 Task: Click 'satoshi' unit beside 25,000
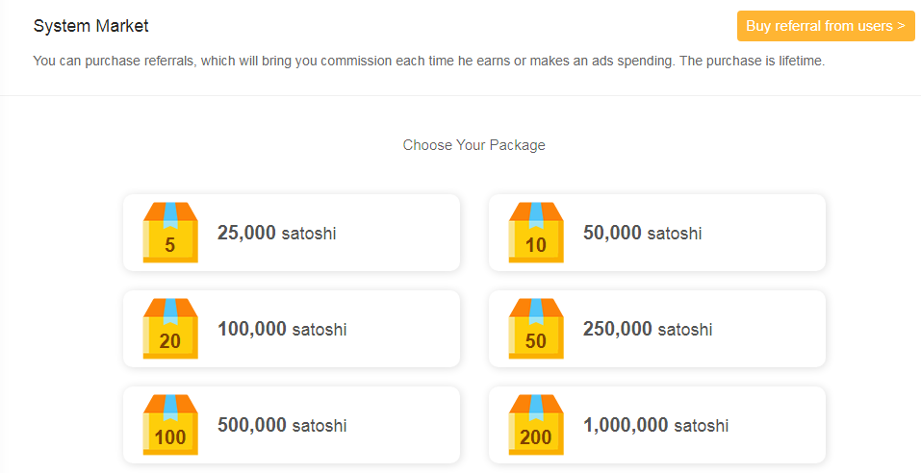(x=309, y=234)
